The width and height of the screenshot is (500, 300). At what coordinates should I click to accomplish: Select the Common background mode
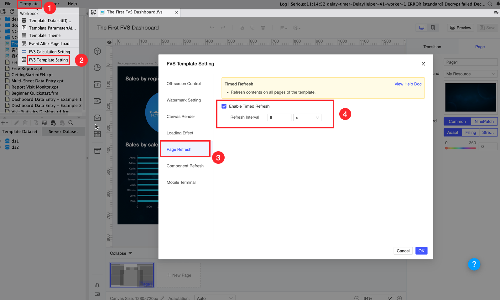point(457,122)
